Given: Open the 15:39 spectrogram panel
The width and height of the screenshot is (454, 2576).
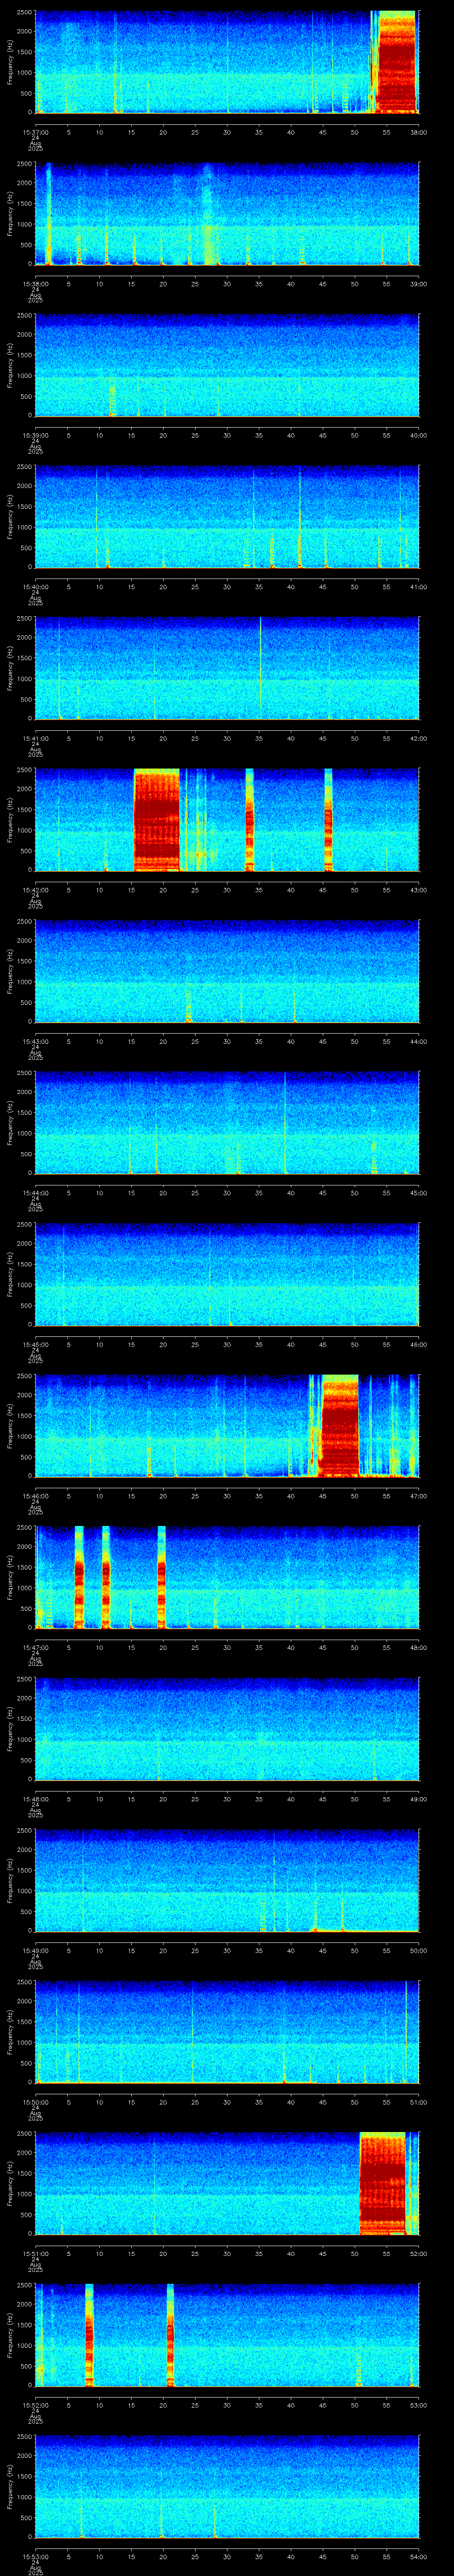Looking at the screenshot, I should click(227, 365).
